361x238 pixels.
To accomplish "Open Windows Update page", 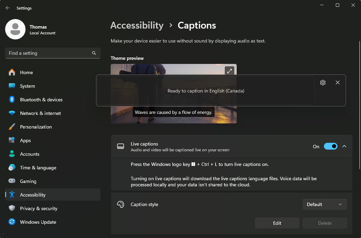I will [x=53, y=222].
